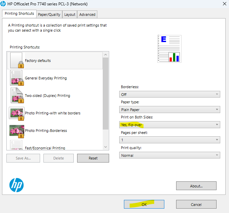Open the Pages per sheet dropdown
The height and width of the screenshot is (213, 229).
[169, 140]
